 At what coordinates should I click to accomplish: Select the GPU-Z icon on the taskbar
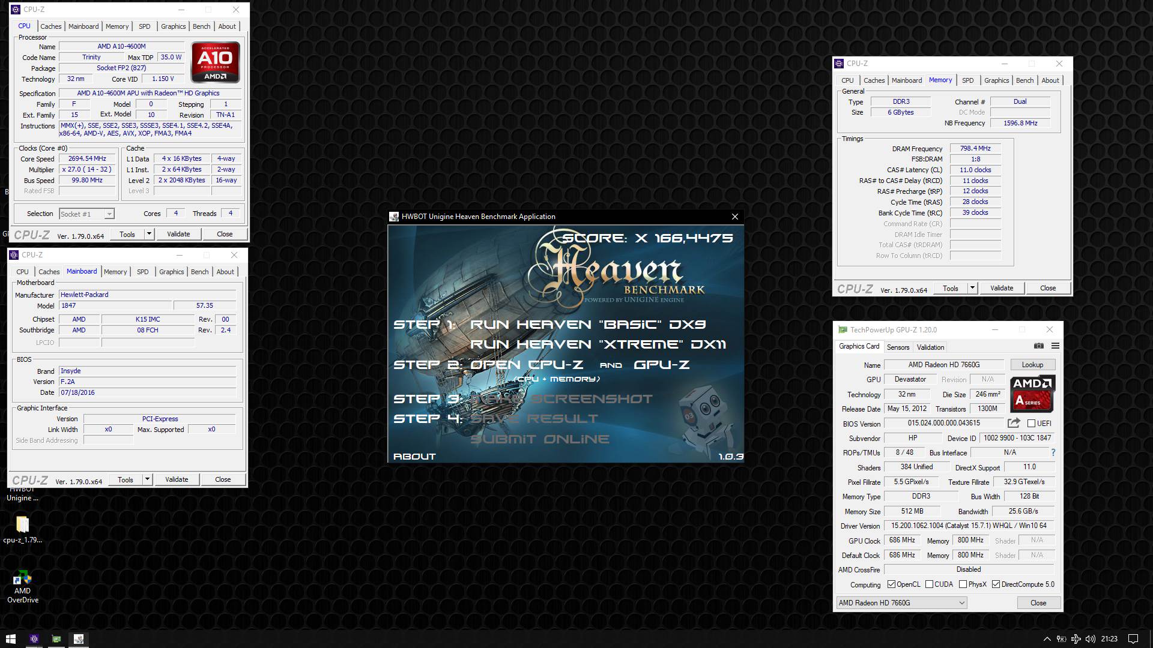[x=56, y=639]
